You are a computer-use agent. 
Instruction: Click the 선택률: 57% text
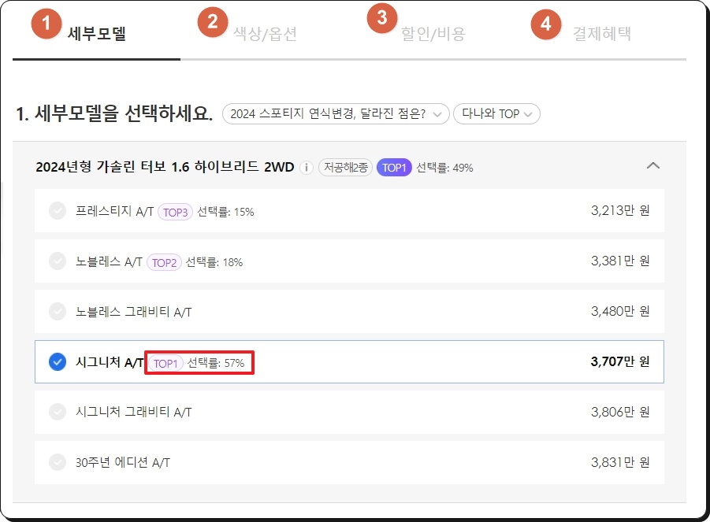point(216,363)
